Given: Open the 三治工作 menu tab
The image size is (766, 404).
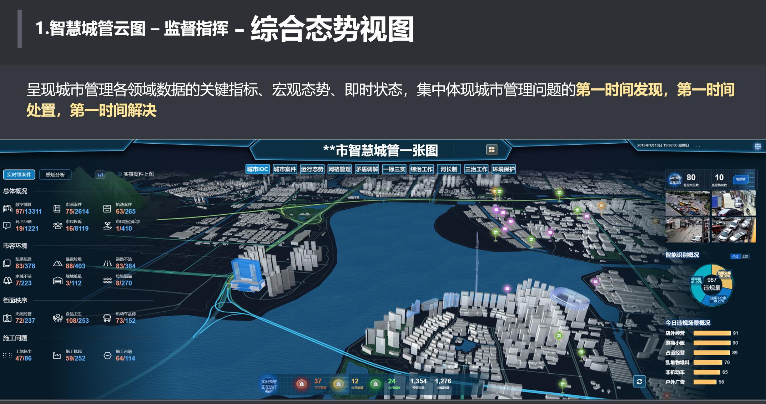Looking at the screenshot, I should [x=476, y=169].
